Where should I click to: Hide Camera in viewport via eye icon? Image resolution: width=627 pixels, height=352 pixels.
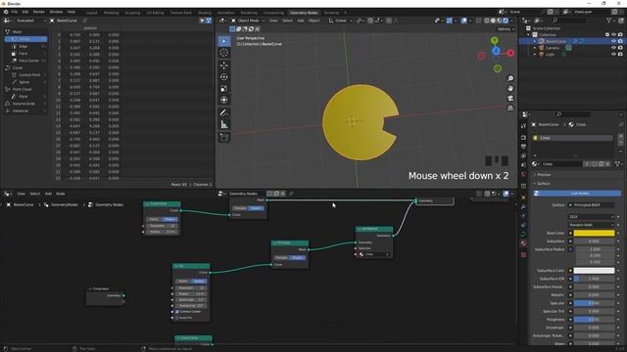[x=613, y=48]
